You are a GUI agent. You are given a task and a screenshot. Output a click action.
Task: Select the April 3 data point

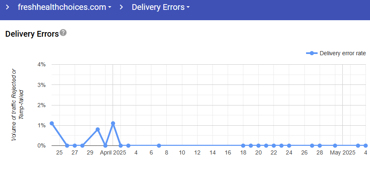click(x=128, y=145)
